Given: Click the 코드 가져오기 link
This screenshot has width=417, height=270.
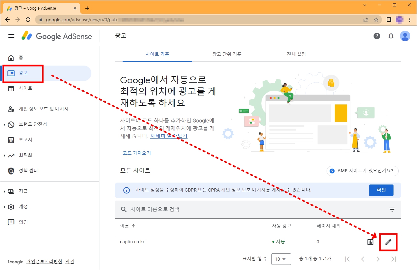Looking at the screenshot, I should tap(137, 153).
